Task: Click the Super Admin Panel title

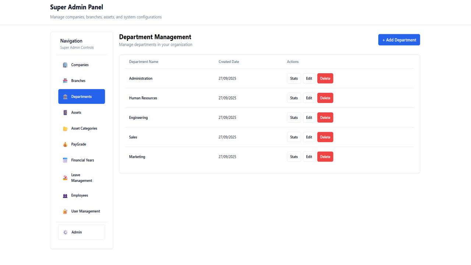Action: 77,7
